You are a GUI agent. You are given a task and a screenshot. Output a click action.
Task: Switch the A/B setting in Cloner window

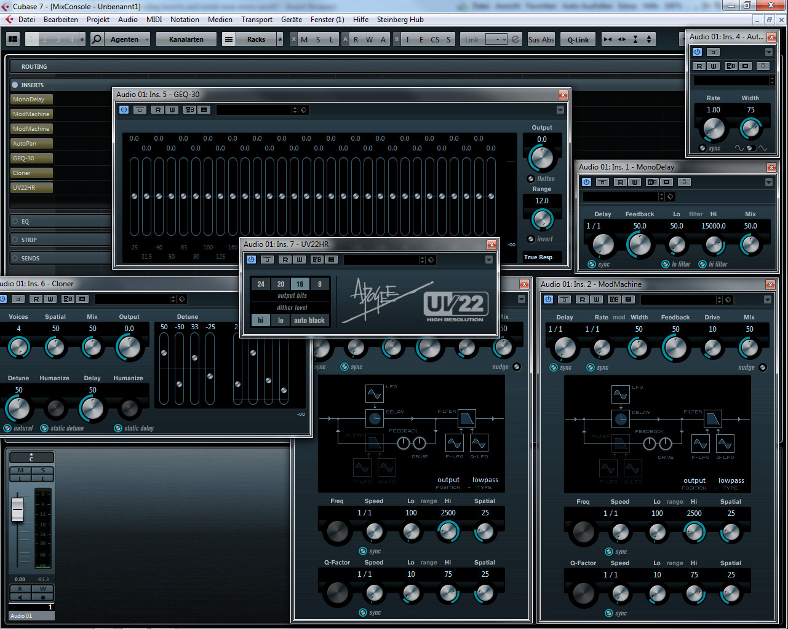pos(68,299)
